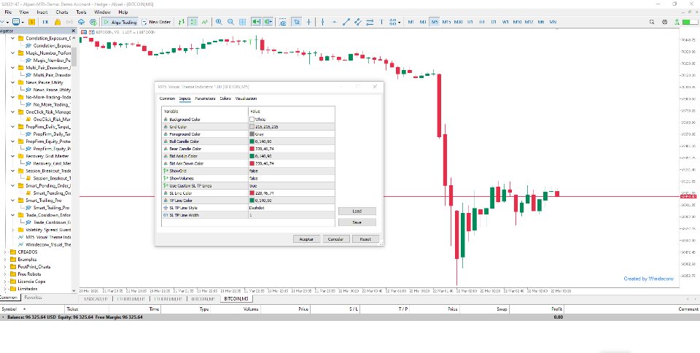Open the shopping bag market icon
Image resolution: width=700 pixels, height=353 pixels.
[x=57, y=22]
